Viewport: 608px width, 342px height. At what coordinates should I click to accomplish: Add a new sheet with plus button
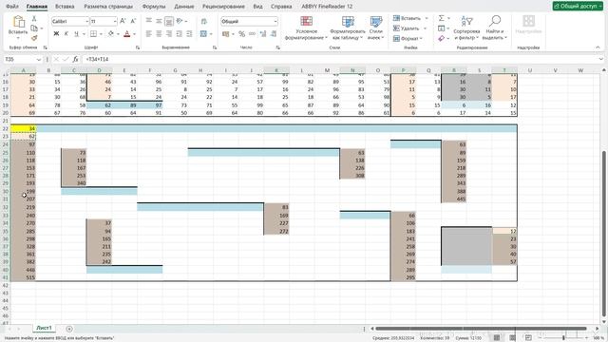69,329
